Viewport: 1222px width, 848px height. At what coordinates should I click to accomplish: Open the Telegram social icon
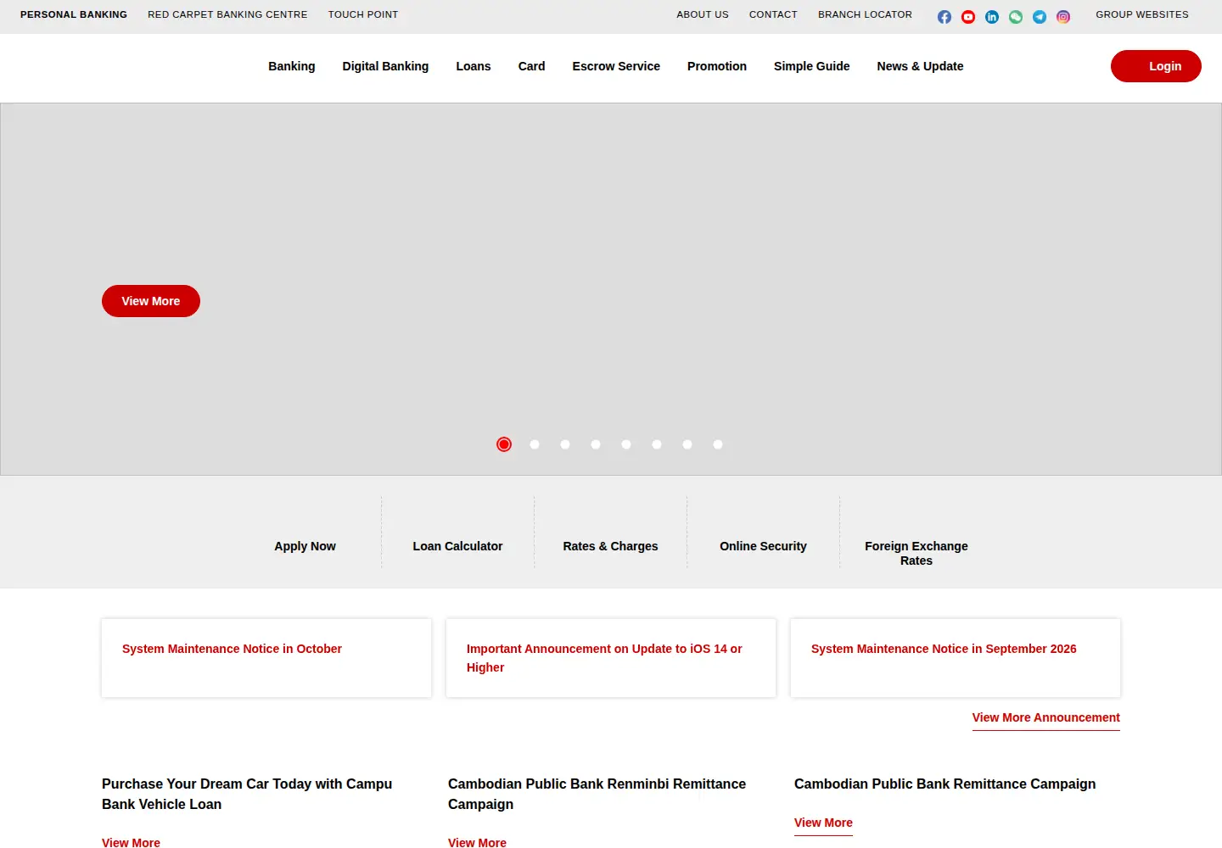[x=1040, y=17]
